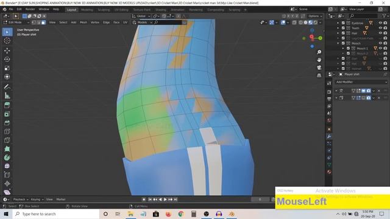Click the viewport pan hand icon
390x219 pixels.
pyautogui.click(x=319, y=60)
